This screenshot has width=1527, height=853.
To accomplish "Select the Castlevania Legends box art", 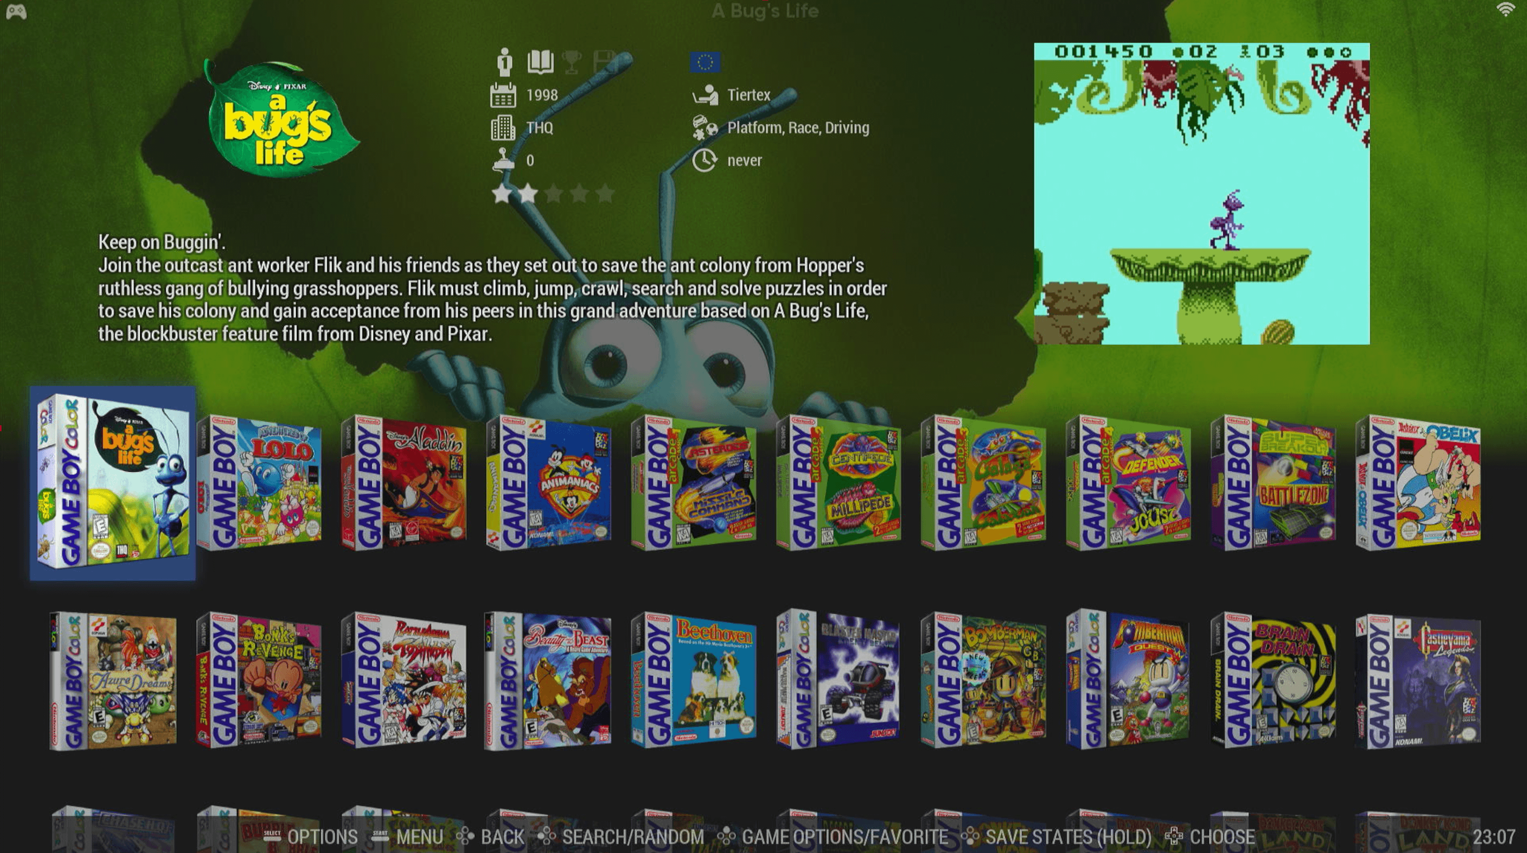I will pos(1418,681).
